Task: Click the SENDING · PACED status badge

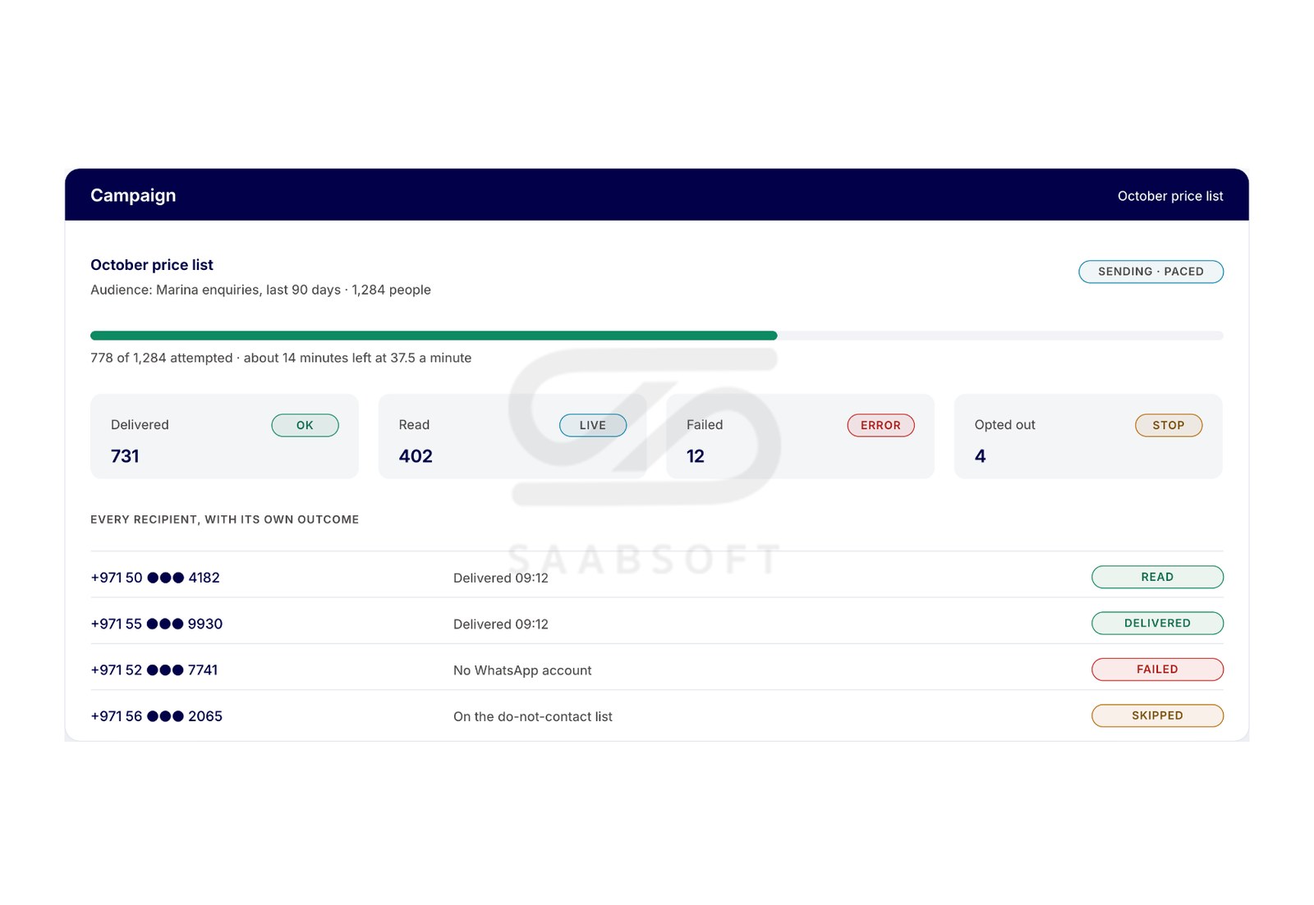Action: tap(1151, 272)
